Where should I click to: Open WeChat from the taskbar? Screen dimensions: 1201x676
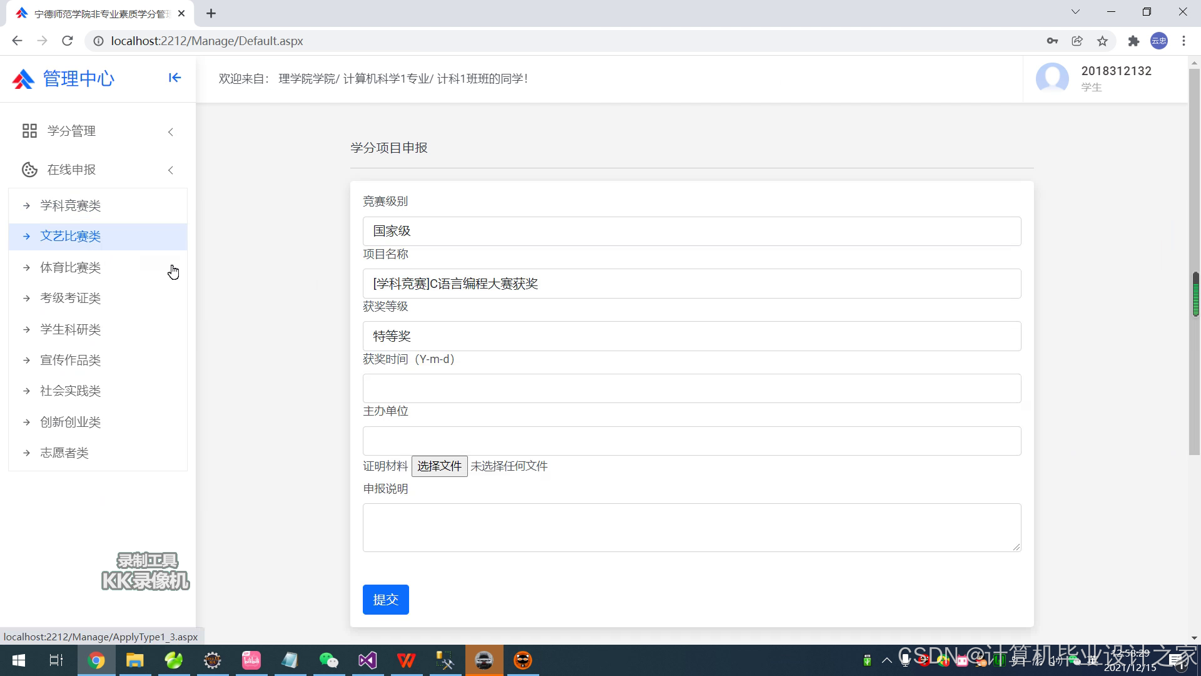[328, 660]
